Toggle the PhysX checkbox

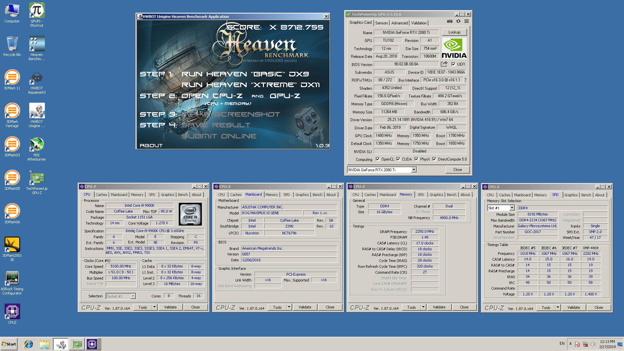[x=416, y=159]
